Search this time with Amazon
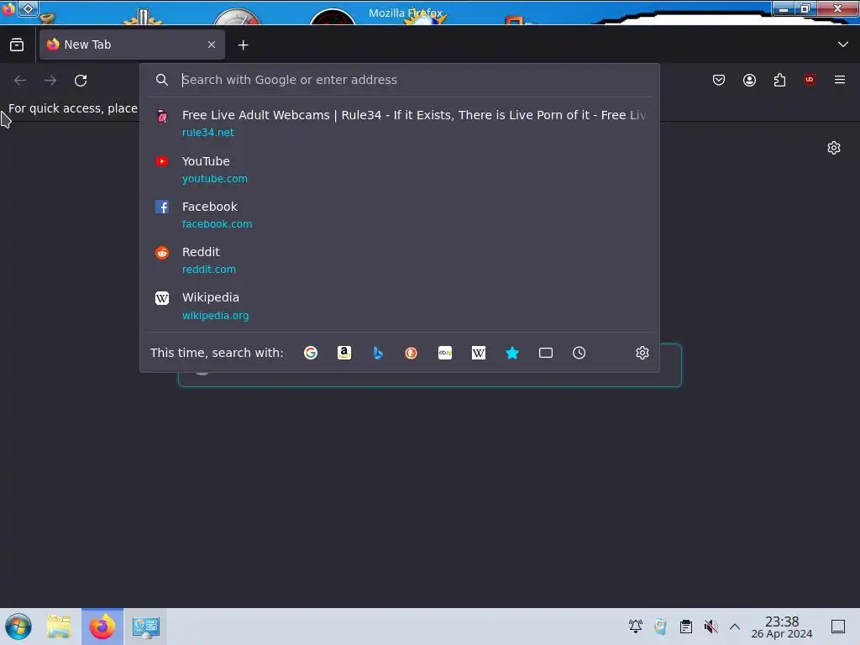This screenshot has width=860, height=645. [x=343, y=353]
